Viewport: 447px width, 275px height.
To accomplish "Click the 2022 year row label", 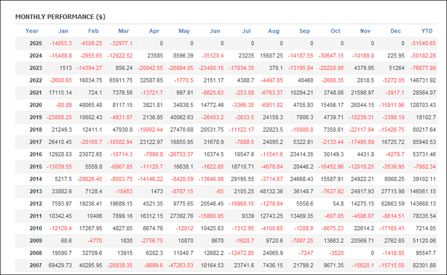I will (x=36, y=80).
